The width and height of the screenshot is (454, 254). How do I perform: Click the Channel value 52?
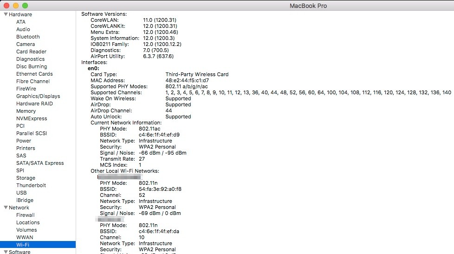pos(142,195)
